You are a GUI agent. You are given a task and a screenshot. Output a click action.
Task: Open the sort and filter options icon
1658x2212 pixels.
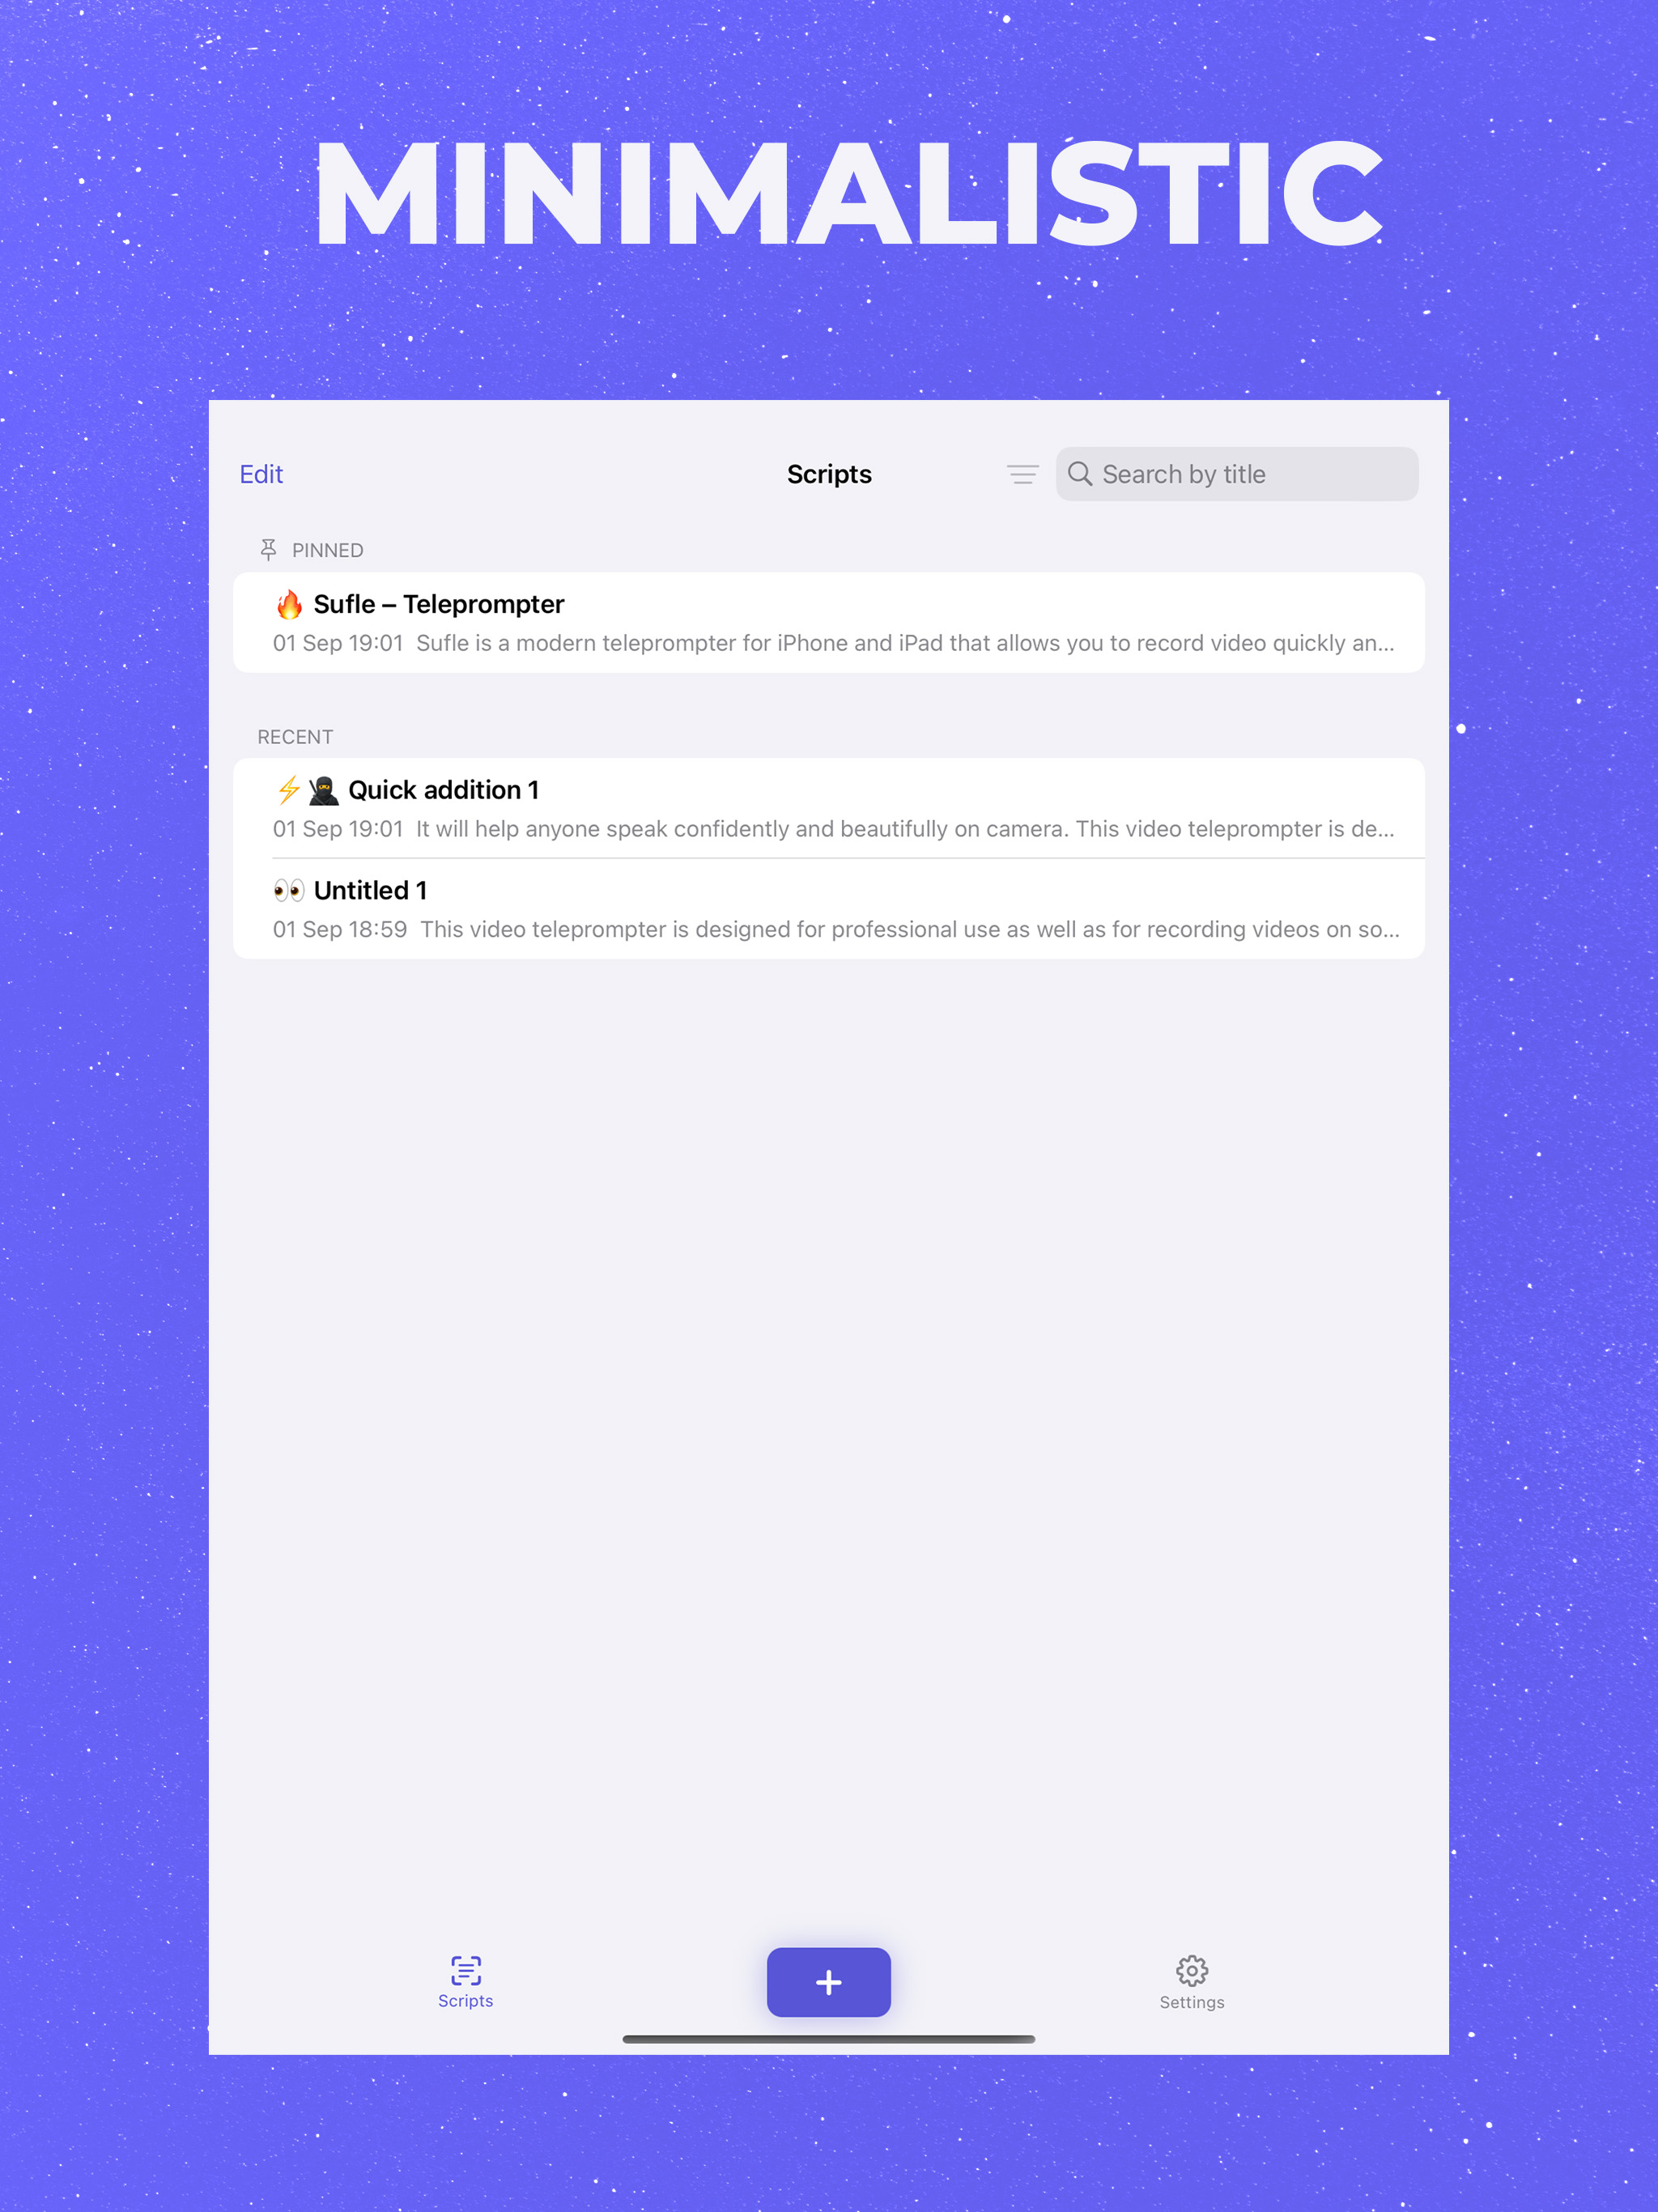coord(1022,474)
